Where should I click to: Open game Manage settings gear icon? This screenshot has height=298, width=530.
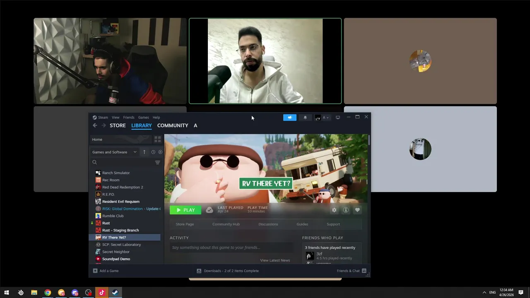334,210
